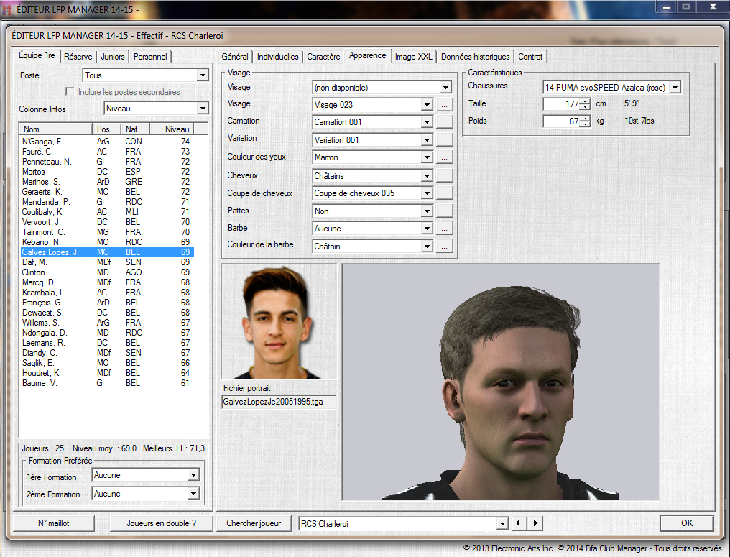Select player Kebano, N.

point(106,242)
